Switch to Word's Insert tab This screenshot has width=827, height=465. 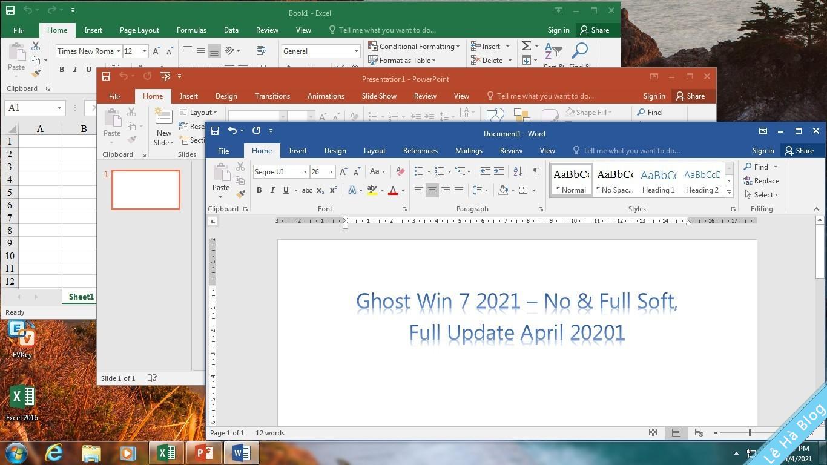(x=298, y=151)
